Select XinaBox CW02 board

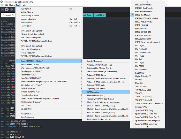click(148, 107)
